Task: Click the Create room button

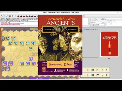Action: pyautogui.click(x=103, y=23)
